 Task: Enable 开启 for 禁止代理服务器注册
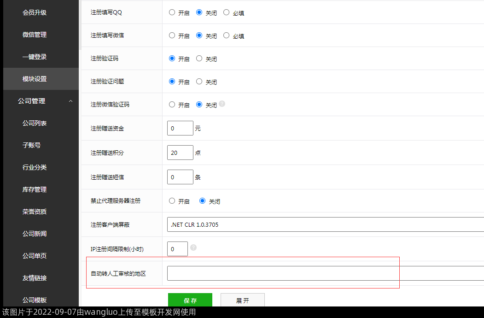coord(172,201)
